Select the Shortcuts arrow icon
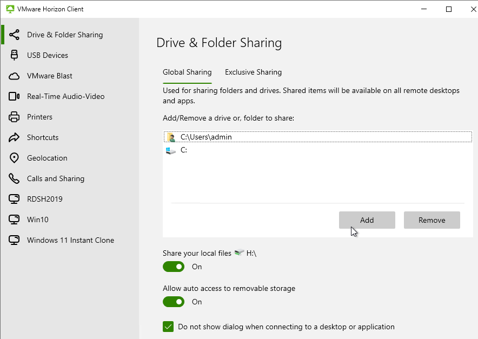Viewport: 478px width, 339px height. (x=14, y=137)
